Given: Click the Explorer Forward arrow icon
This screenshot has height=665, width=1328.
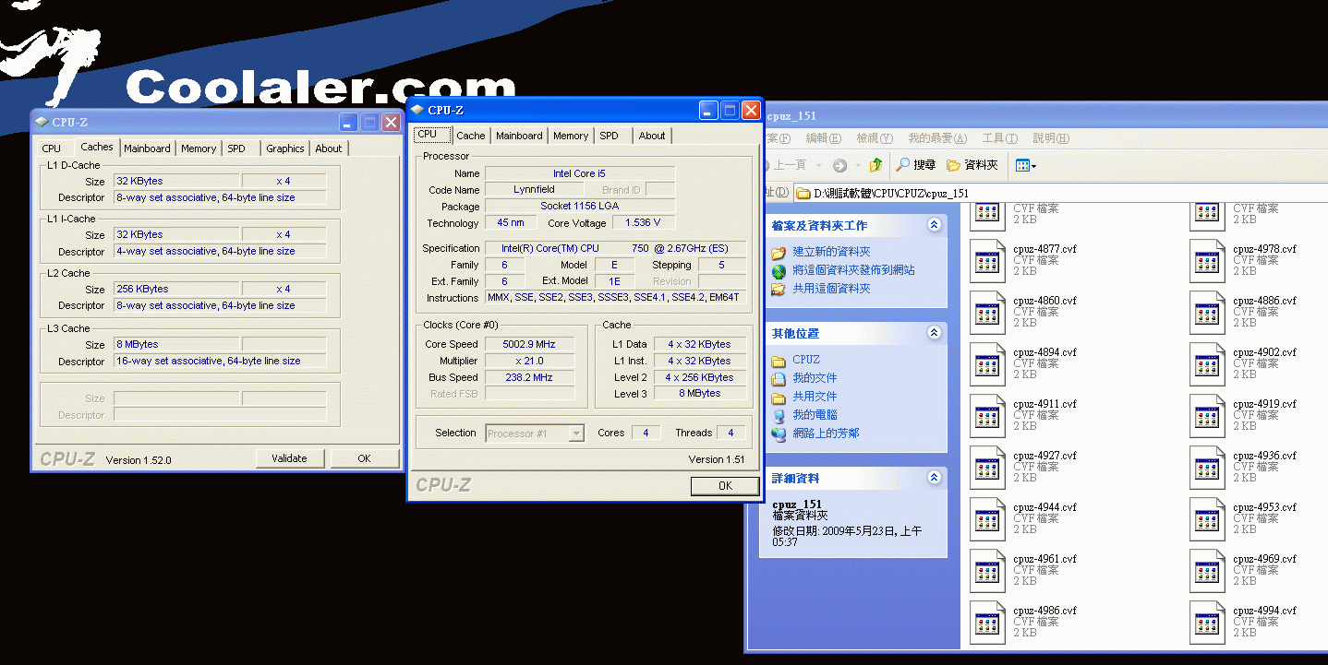Looking at the screenshot, I should (839, 165).
